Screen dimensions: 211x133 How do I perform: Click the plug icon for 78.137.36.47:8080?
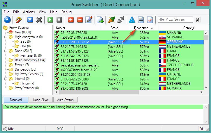(57, 33)
